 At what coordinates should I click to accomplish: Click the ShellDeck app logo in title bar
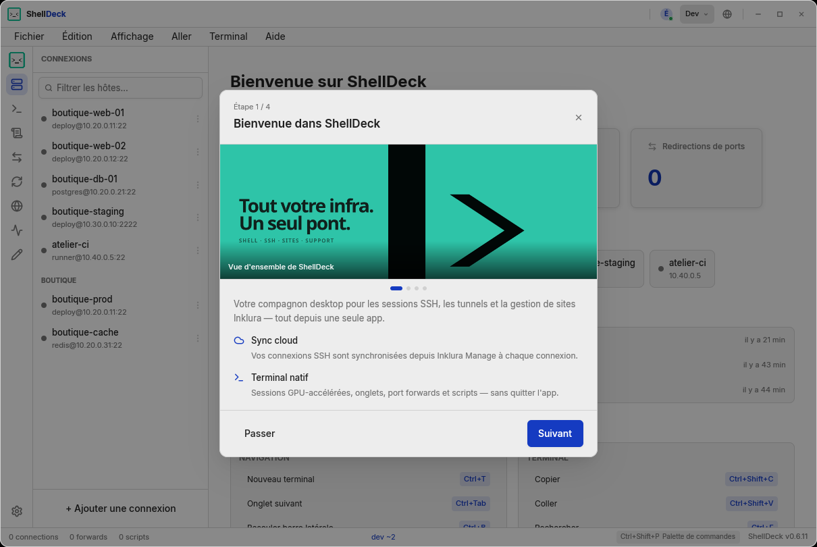tap(14, 14)
